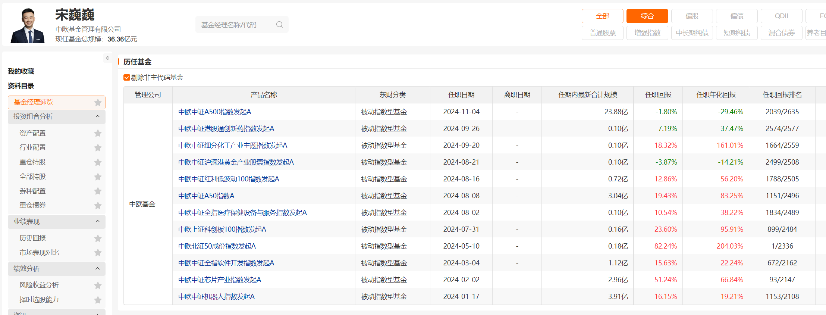Open fund 中欧中证港股通创新药指数发起A

tap(226, 129)
